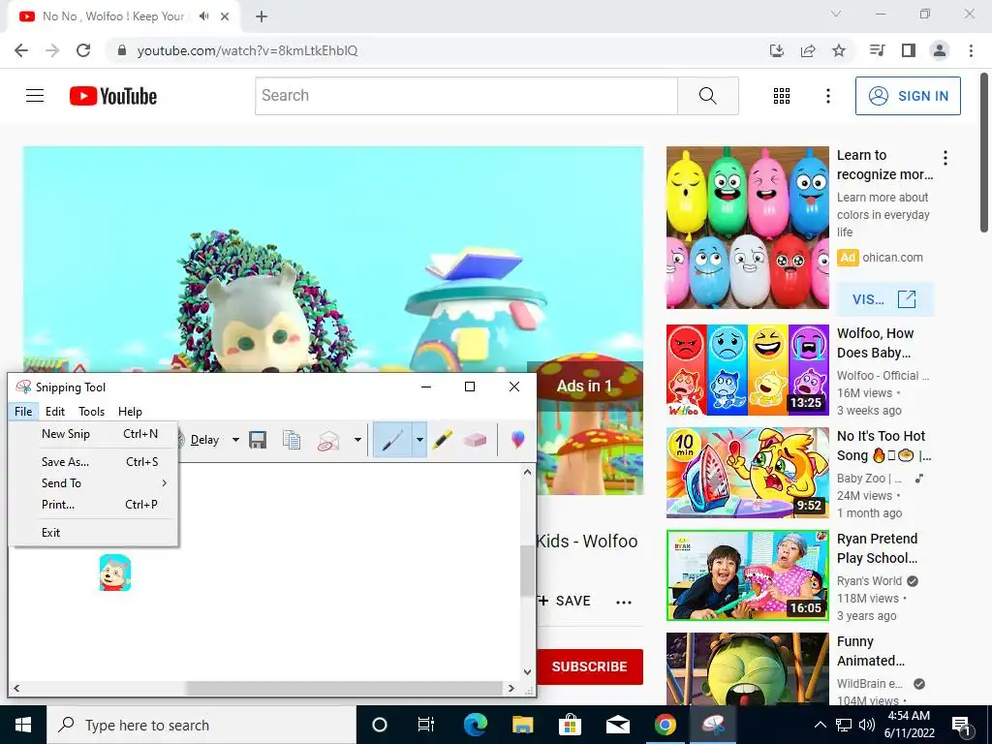
Task: Click the Edit with Paint 3D icon
Action: tap(517, 440)
